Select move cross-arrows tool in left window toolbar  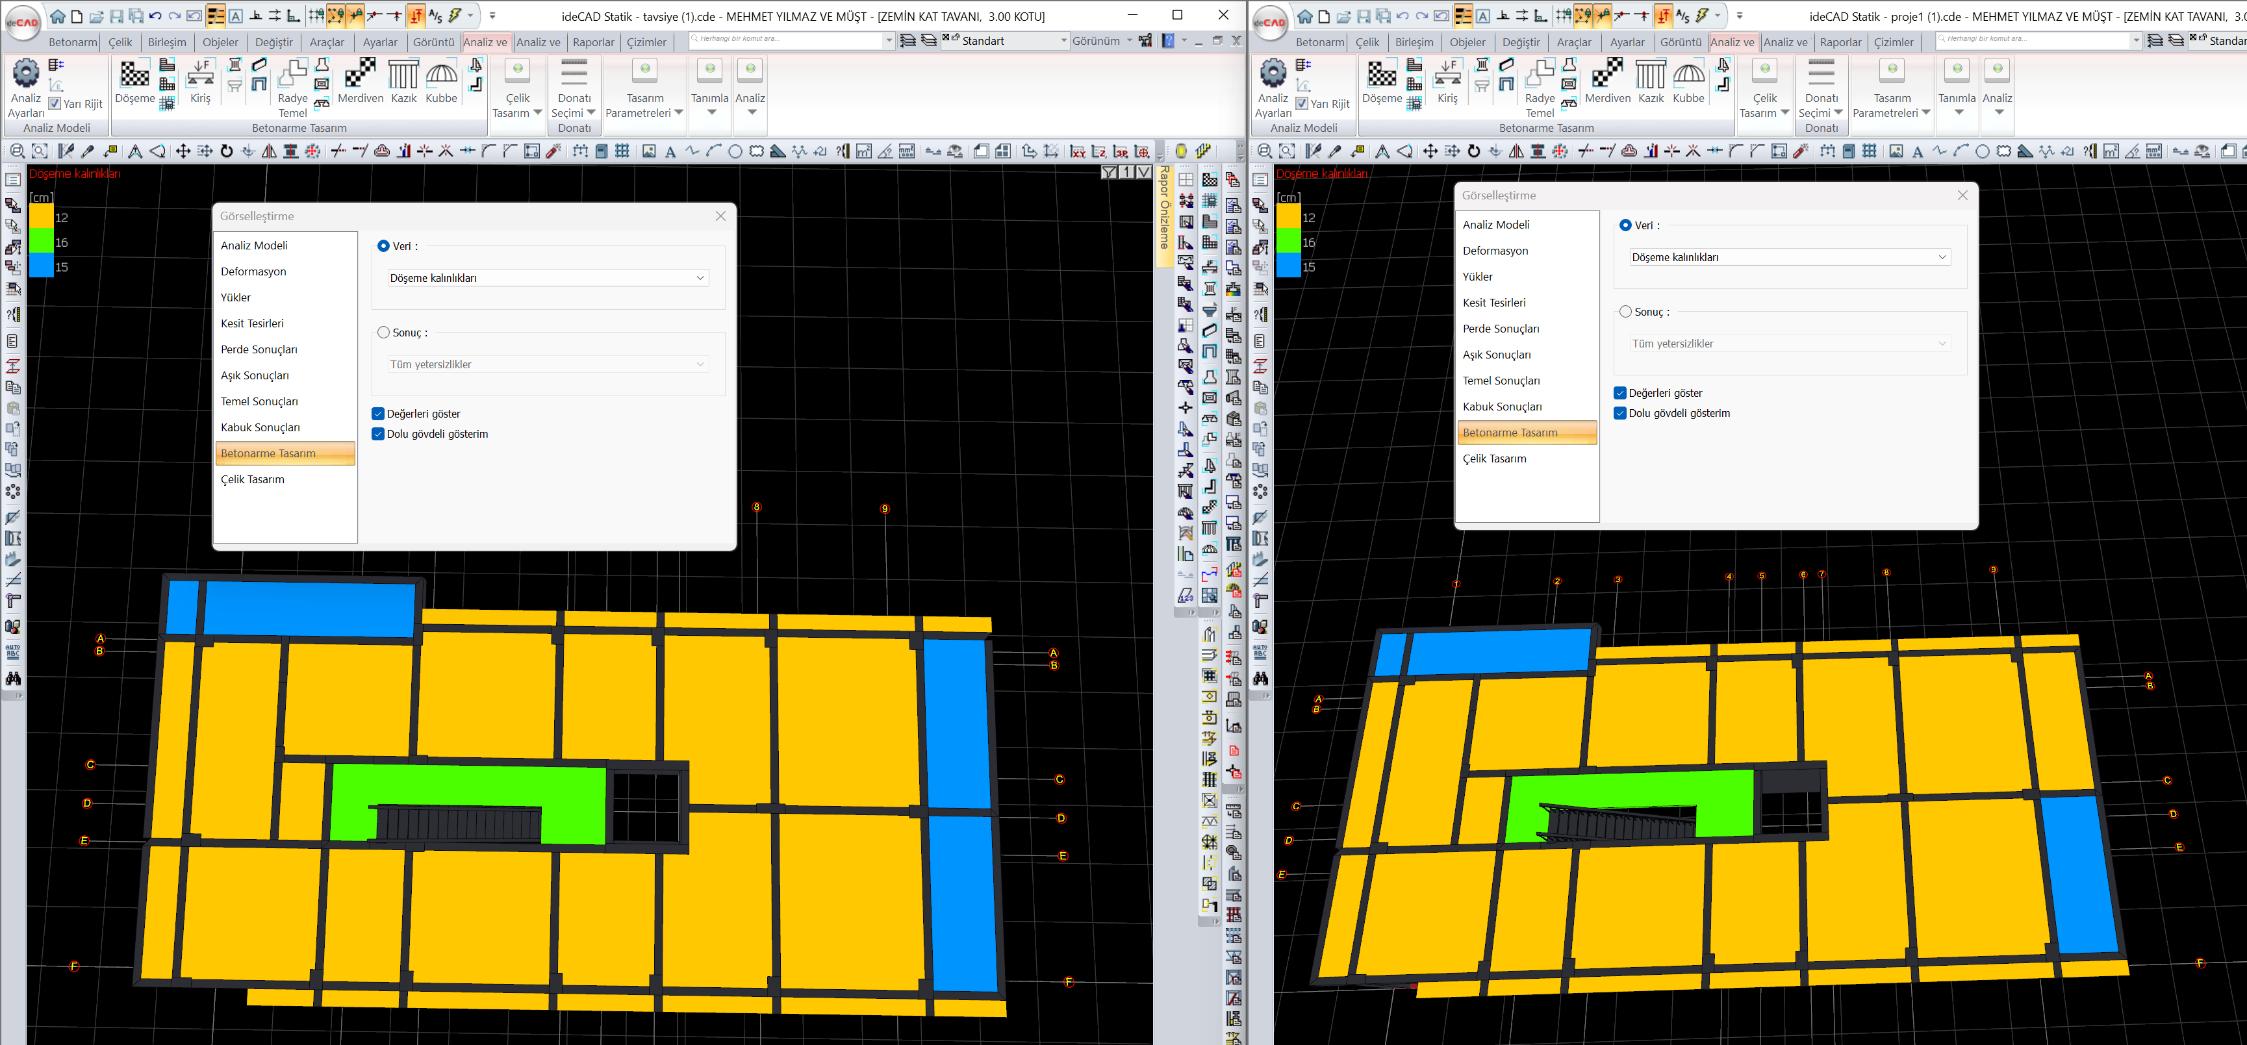point(183,151)
